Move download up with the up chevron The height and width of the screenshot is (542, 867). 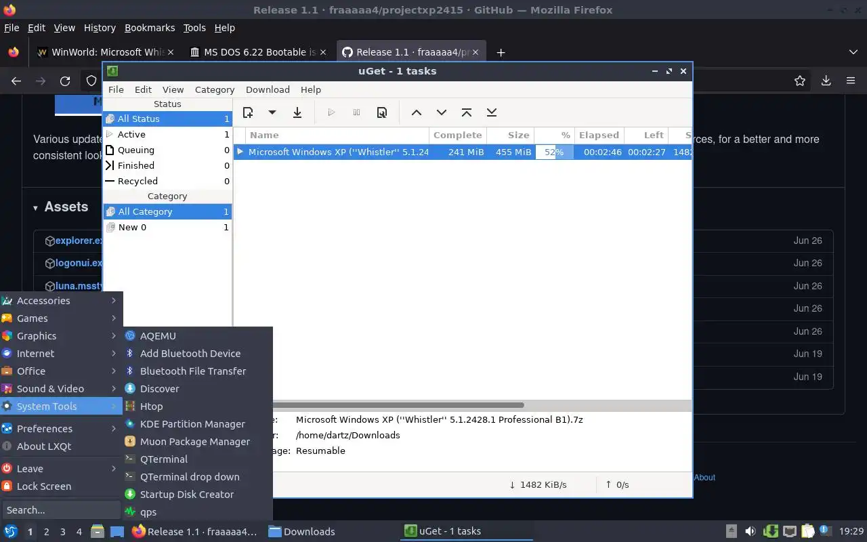[417, 112]
